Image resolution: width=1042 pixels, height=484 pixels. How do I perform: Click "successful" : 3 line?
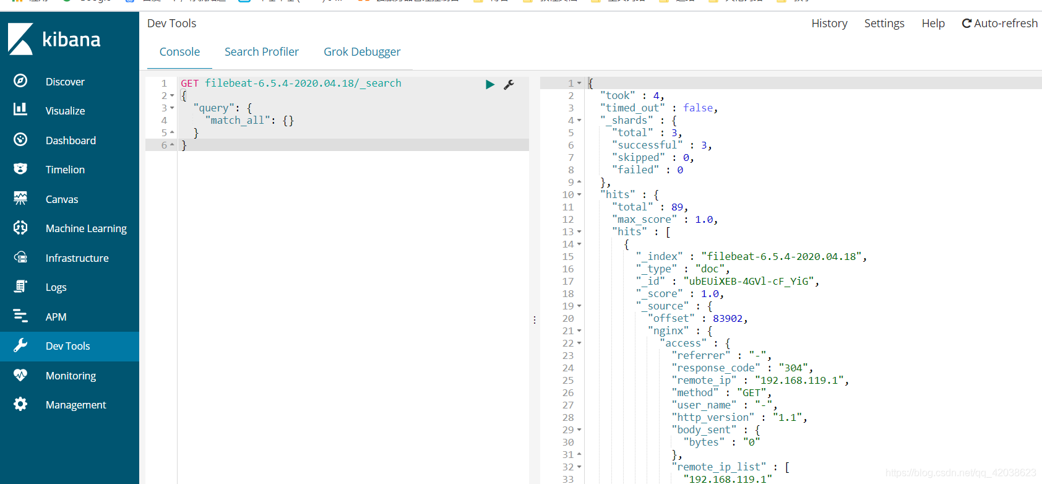[x=662, y=145]
